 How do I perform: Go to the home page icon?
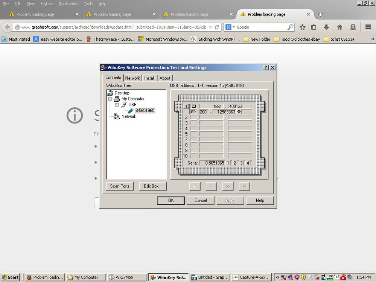(339, 27)
